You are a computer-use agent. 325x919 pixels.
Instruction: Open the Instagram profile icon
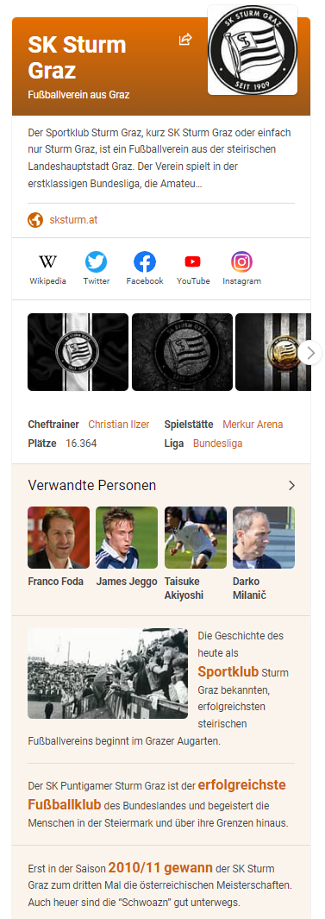coord(241,261)
